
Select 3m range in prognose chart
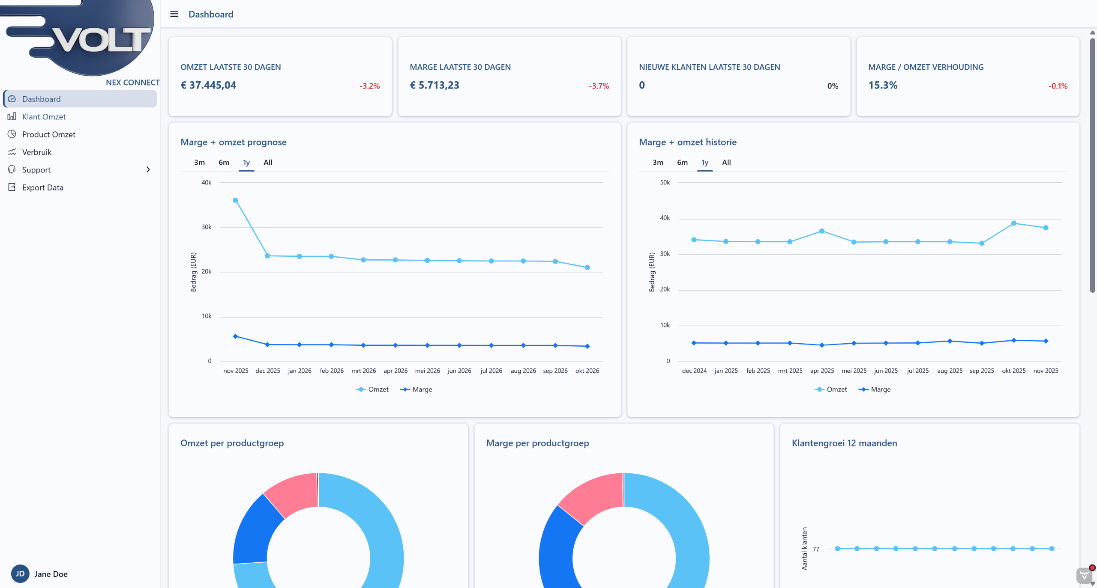pyautogui.click(x=199, y=163)
